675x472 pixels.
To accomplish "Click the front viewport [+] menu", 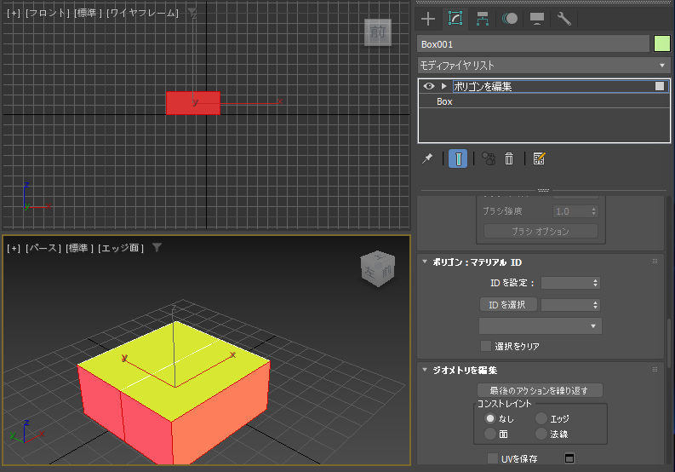I will tap(14, 13).
